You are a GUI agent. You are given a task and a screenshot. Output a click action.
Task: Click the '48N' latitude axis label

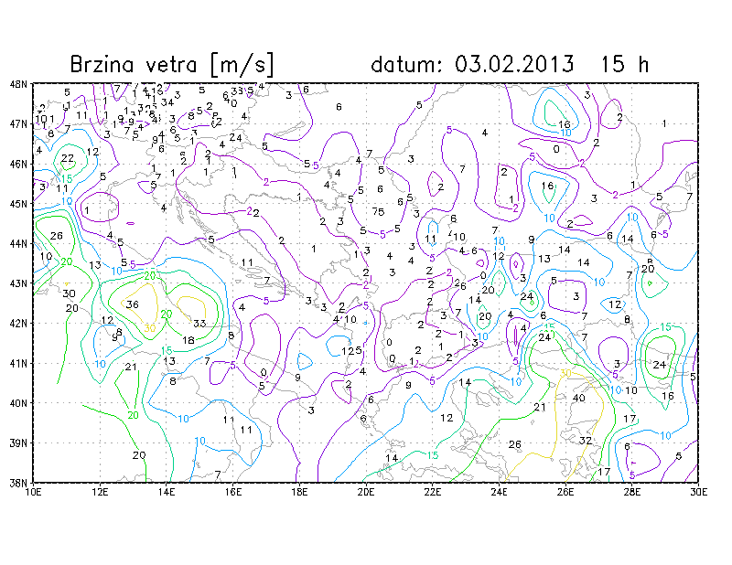tap(18, 84)
